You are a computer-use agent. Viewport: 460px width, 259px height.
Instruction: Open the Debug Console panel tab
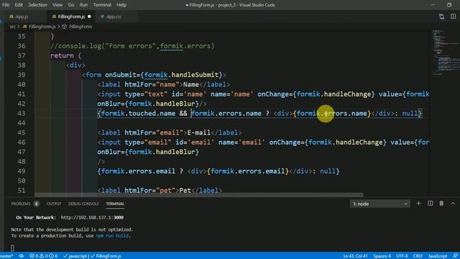tap(83, 204)
